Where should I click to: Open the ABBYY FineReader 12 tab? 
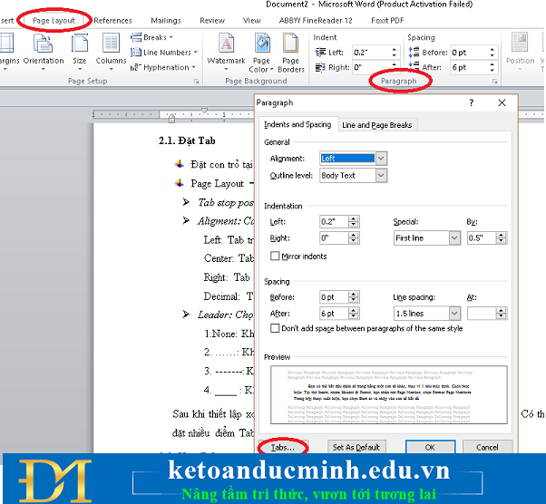316,20
